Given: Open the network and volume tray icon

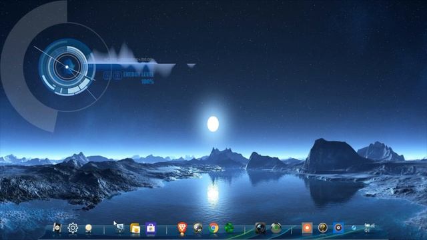Looking at the screenshot, I should (x=369, y=227).
